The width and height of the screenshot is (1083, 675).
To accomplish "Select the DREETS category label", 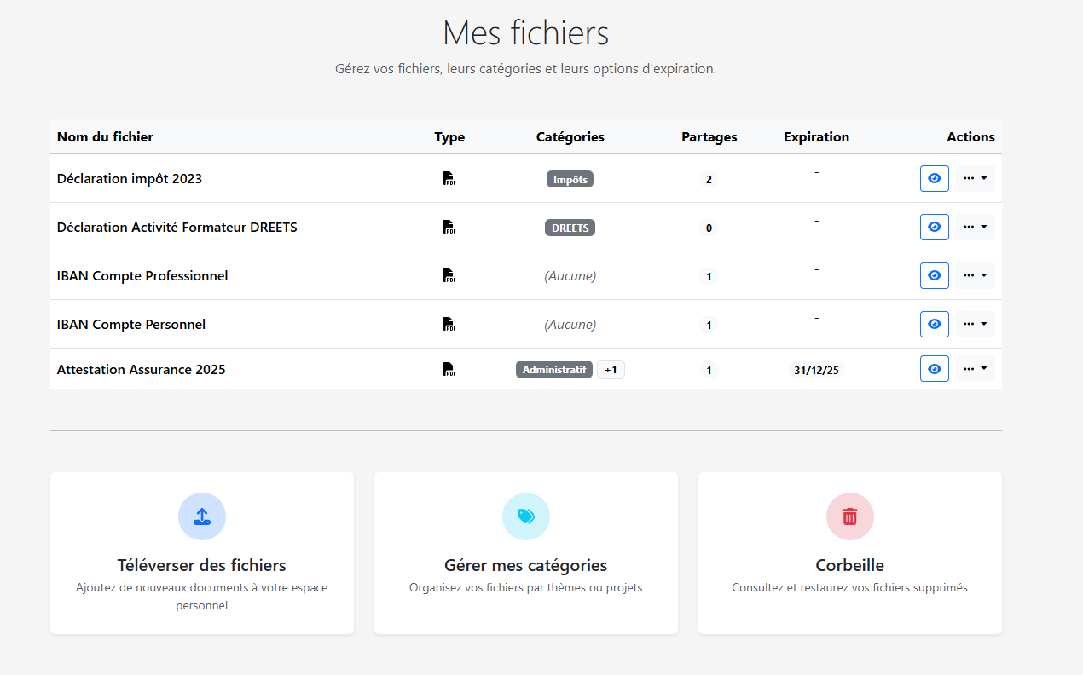I will pos(570,228).
